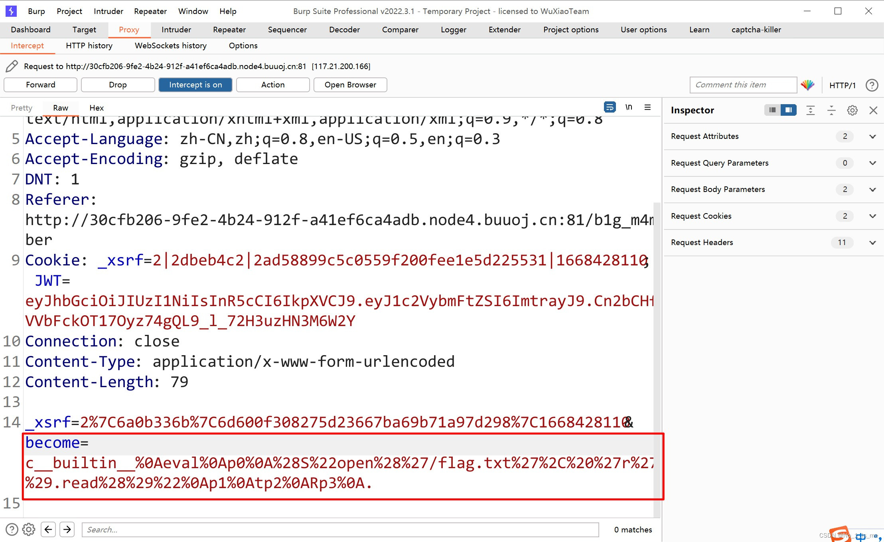This screenshot has height=542, width=884.
Task: Open the Action menu button
Action: [273, 85]
